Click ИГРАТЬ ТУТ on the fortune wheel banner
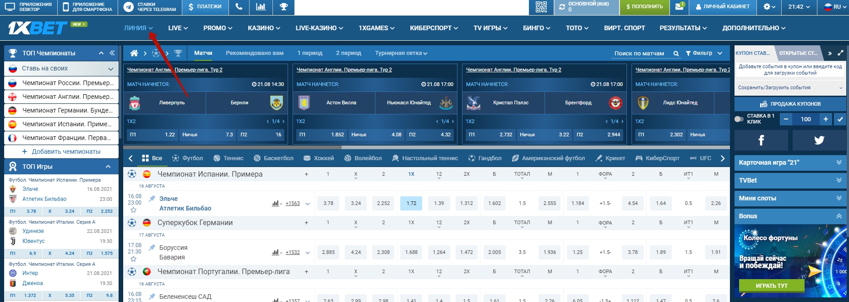The image size is (849, 302). (772, 286)
